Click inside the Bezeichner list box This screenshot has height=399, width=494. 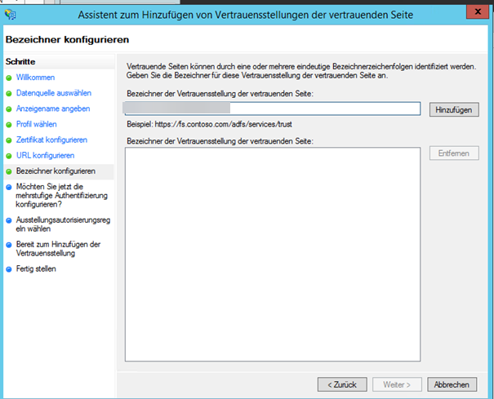click(273, 255)
